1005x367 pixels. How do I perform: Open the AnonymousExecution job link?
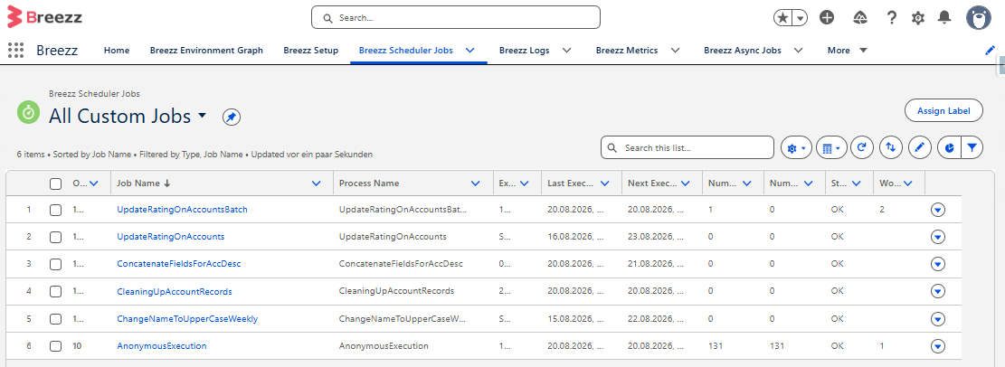(x=162, y=346)
